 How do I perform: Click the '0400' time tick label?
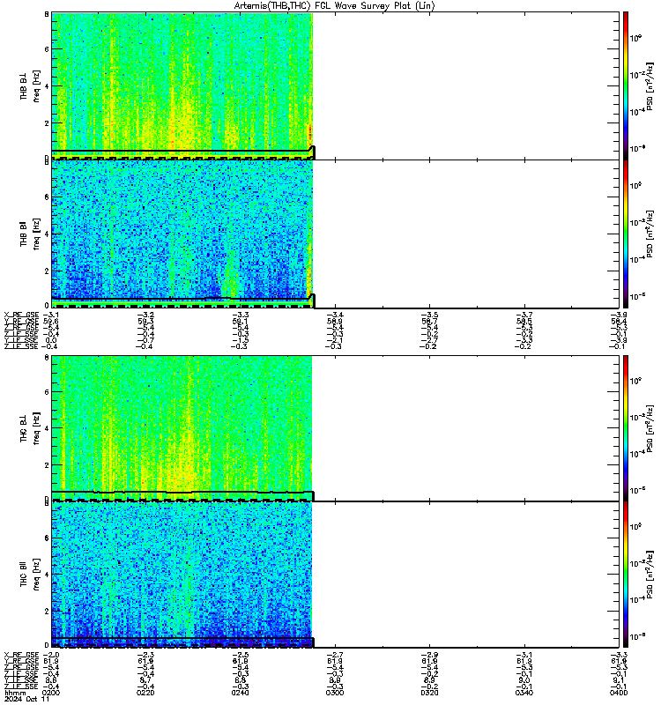point(619,693)
